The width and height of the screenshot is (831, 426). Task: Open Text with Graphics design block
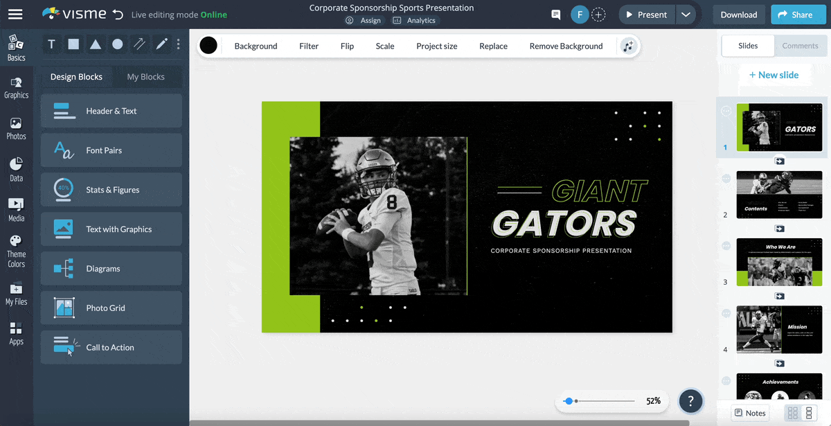(111, 229)
